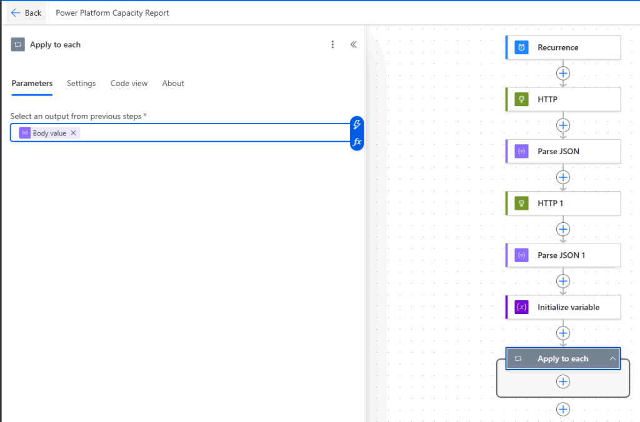The width and height of the screenshot is (640, 422).
Task: Open the three-dot more options menu
Action: click(x=332, y=44)
